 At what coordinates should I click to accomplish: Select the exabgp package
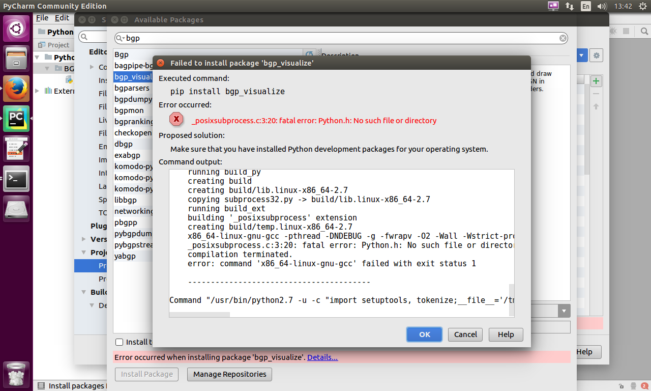[x=133, y=155]
